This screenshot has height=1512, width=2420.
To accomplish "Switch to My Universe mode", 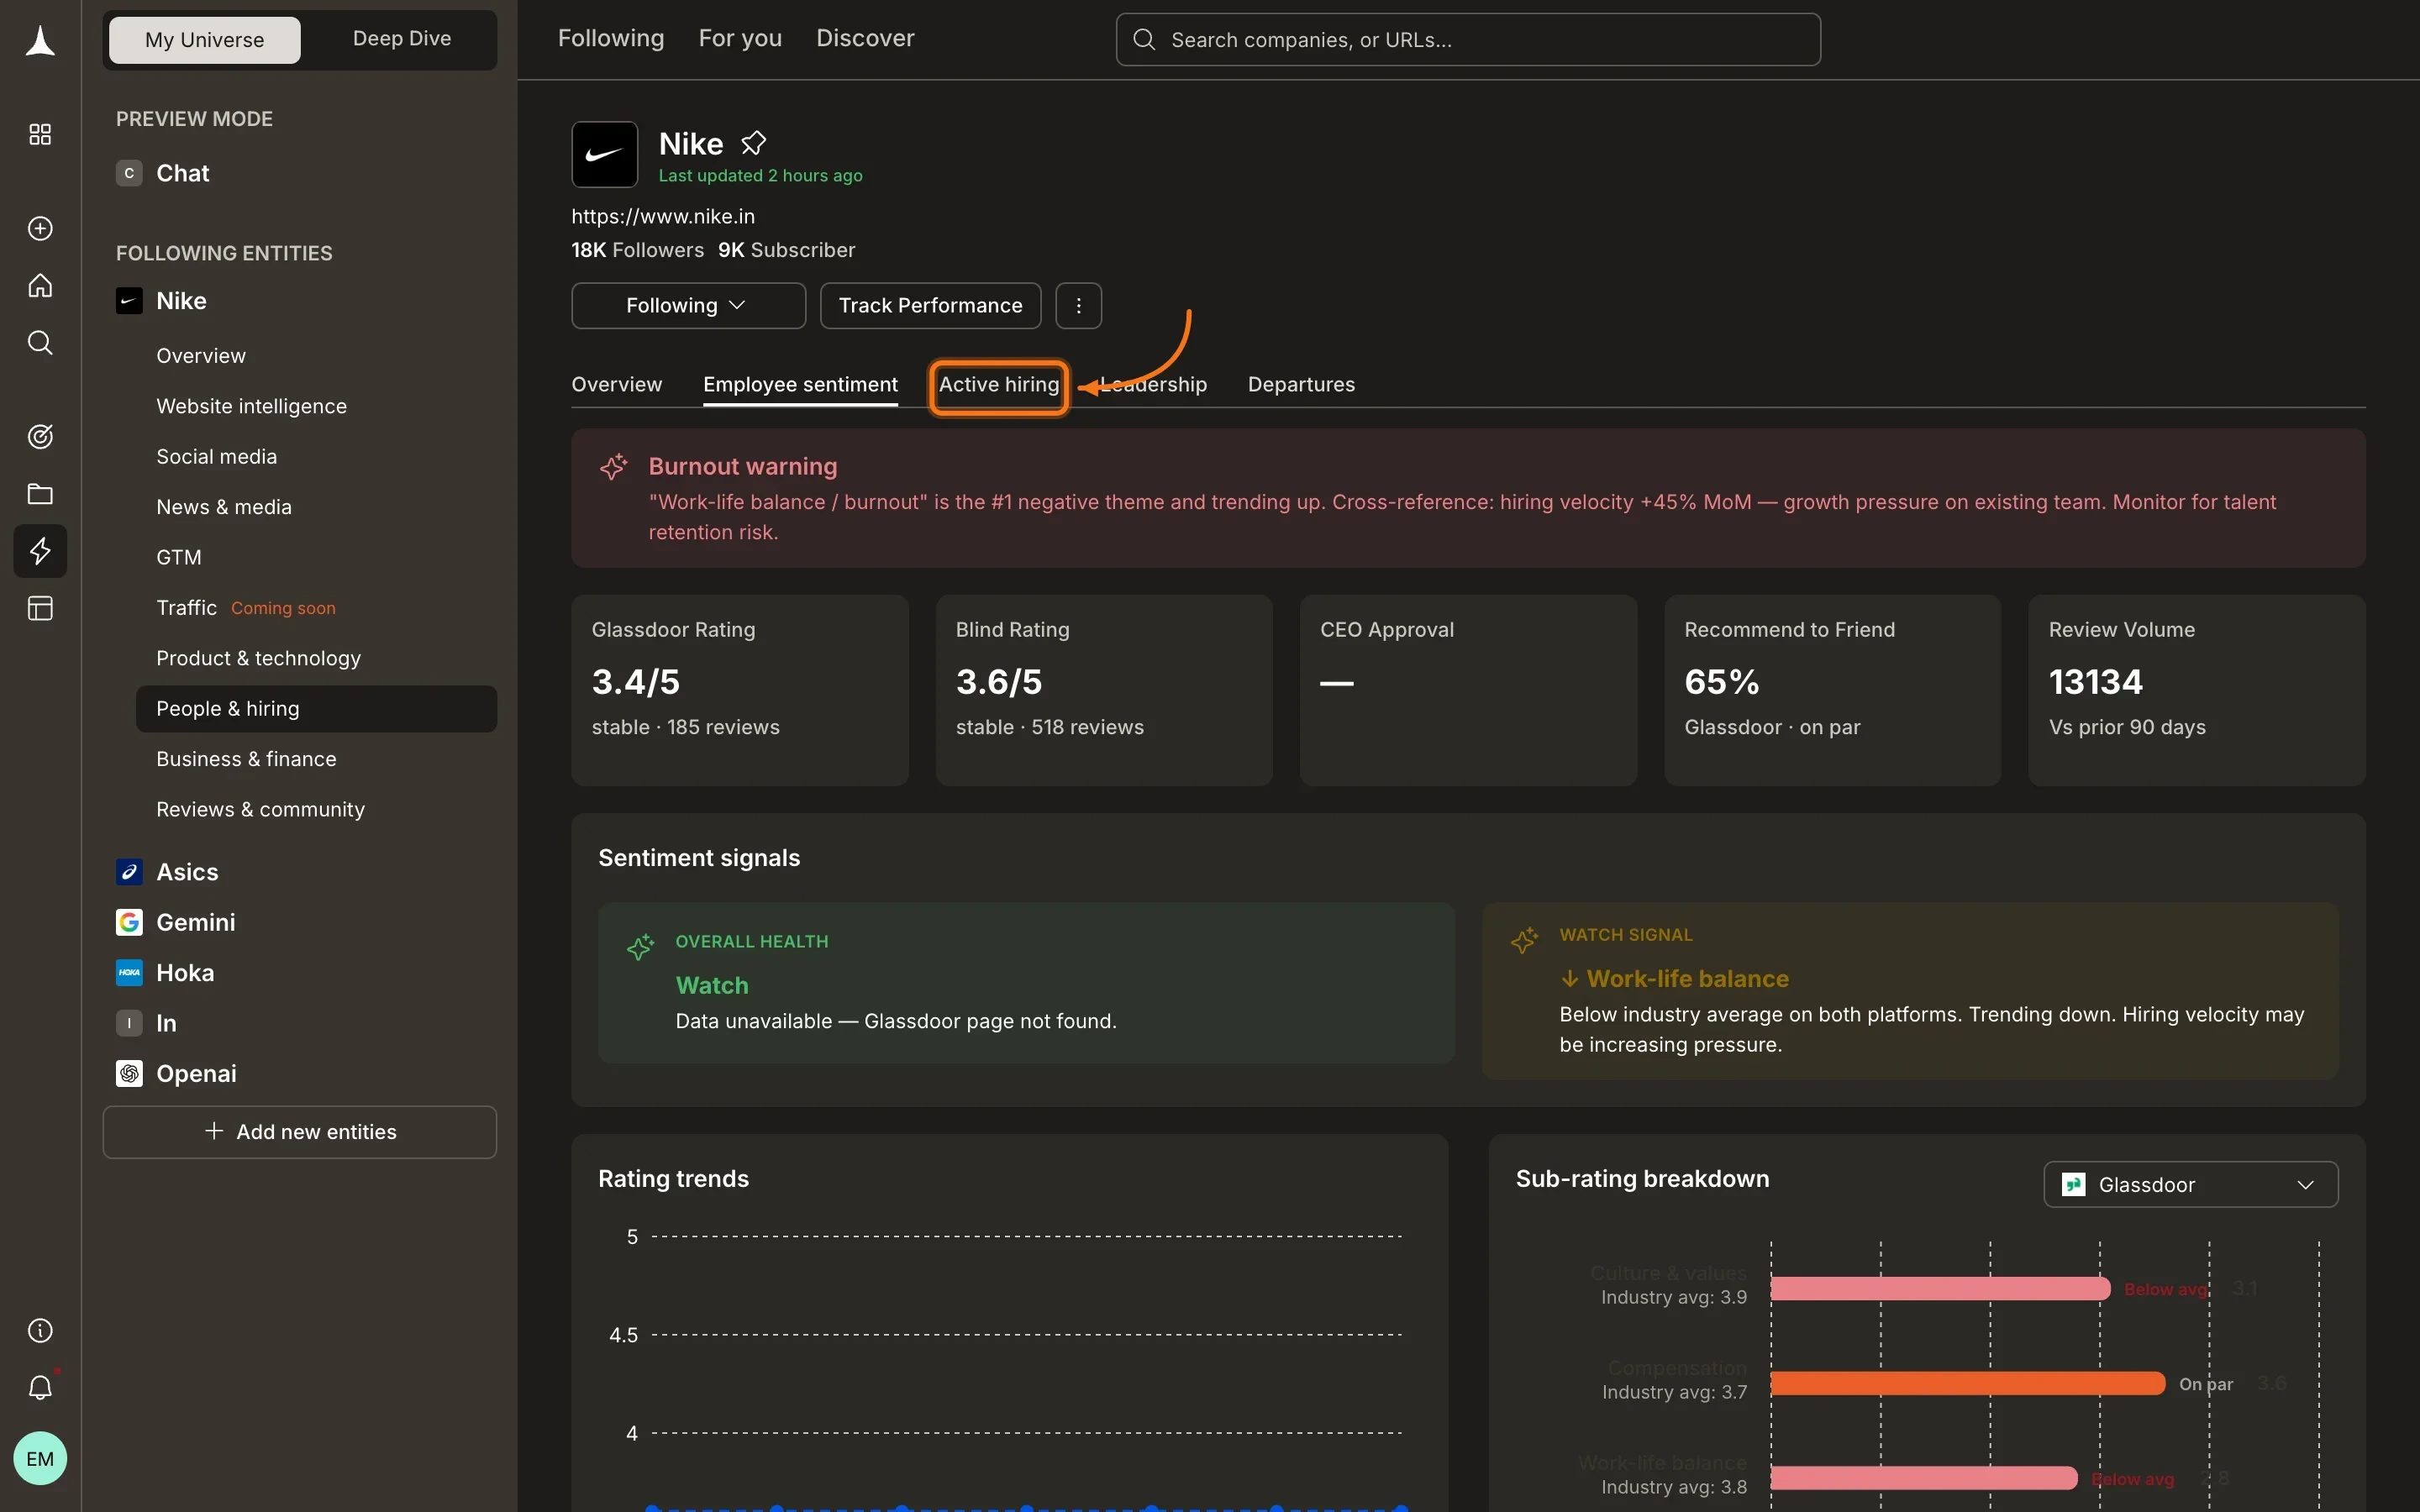I will [204, 40].
